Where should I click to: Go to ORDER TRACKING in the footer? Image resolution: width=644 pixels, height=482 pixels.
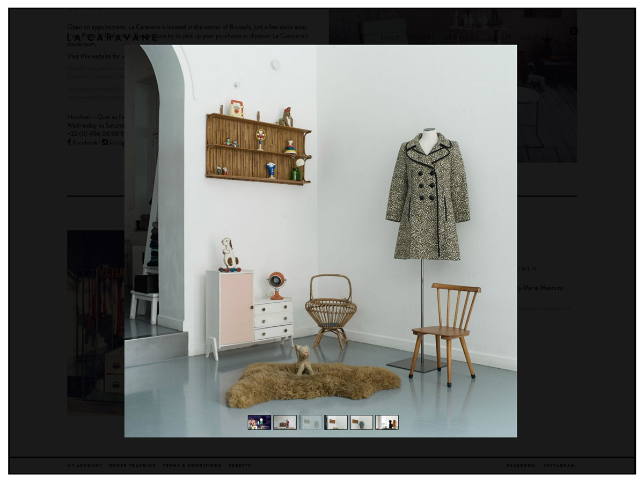point(133,465)
